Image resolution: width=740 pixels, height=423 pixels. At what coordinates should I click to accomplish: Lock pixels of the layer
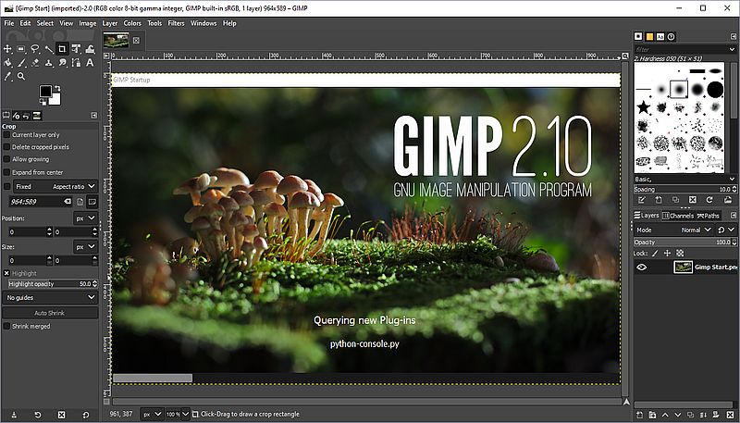click(655, 254)
